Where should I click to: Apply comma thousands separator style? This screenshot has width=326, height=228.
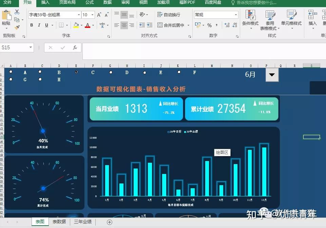click(x=217, y=25)
